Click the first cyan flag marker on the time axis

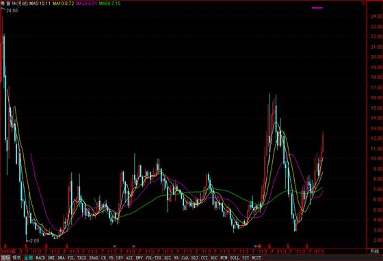[115, 246]
